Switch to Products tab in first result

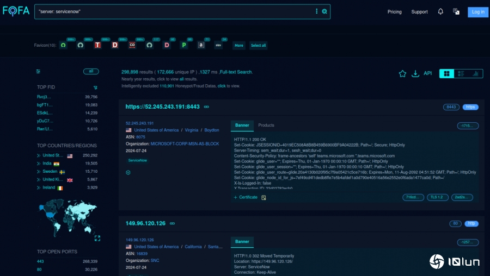pos(266,126)
